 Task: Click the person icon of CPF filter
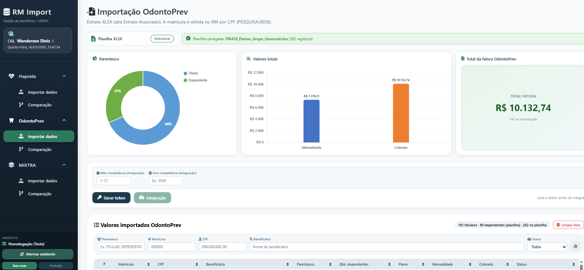click(x=200, y=239)
